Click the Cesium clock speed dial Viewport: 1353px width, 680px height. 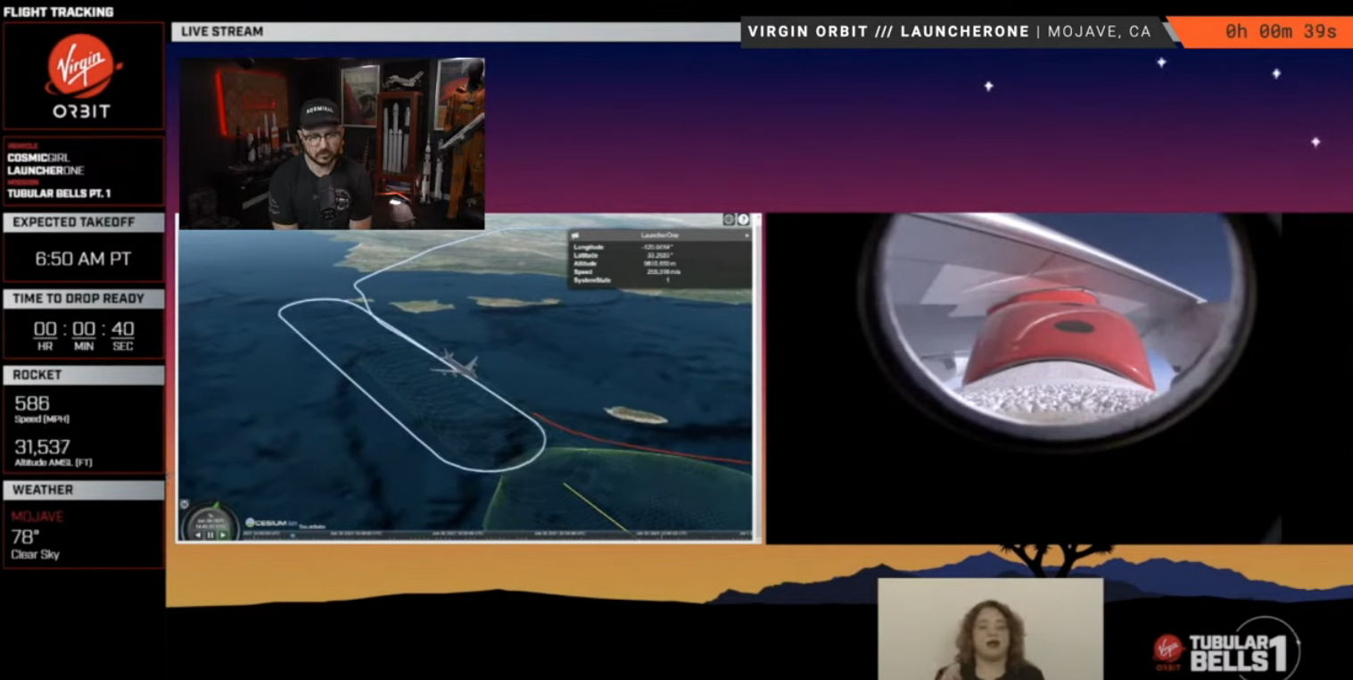click(x=210, y=521)
